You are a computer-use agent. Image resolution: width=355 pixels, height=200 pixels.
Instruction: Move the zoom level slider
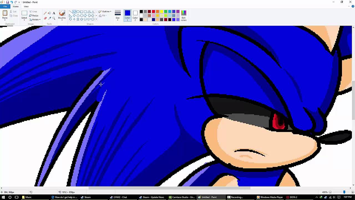[344, 192]
